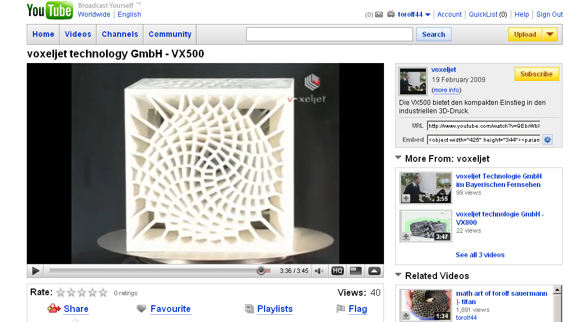Image resolution: width=581 pixels, height=322 pixels.
Task: Click the Flag link
Action: (x=358, y=309)
